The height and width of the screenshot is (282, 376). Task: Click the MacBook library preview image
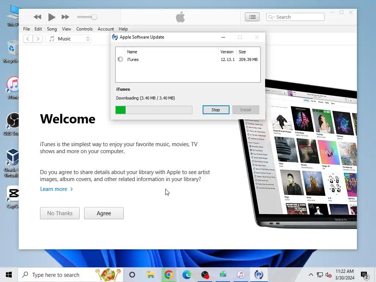click(x=297, y=155)
